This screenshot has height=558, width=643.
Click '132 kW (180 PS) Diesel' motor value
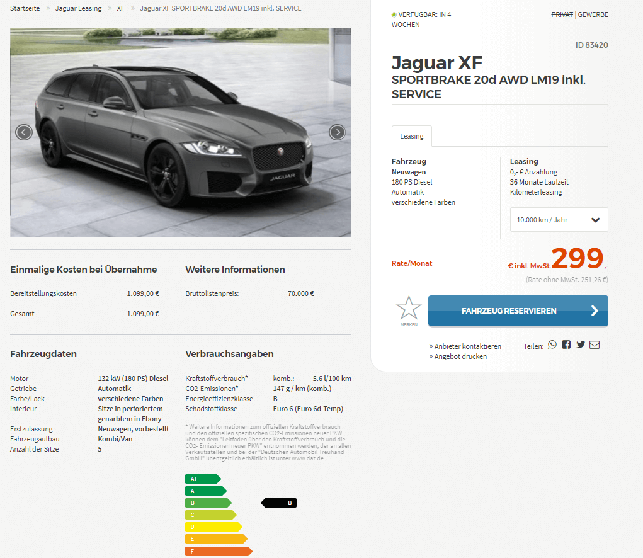point(133,379)
